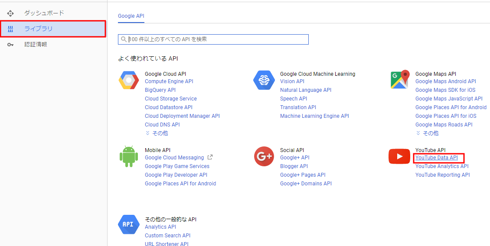Viewport: 490px width, 246px height.
Task: Click external link icon beside Cloud Messaging
Action: click(210, 157)
